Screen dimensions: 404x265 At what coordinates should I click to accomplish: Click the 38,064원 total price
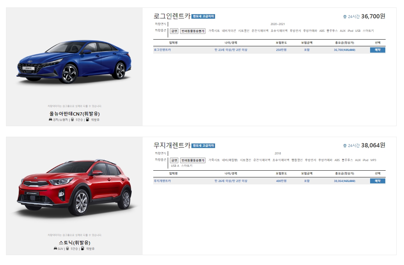coord(373,145)
